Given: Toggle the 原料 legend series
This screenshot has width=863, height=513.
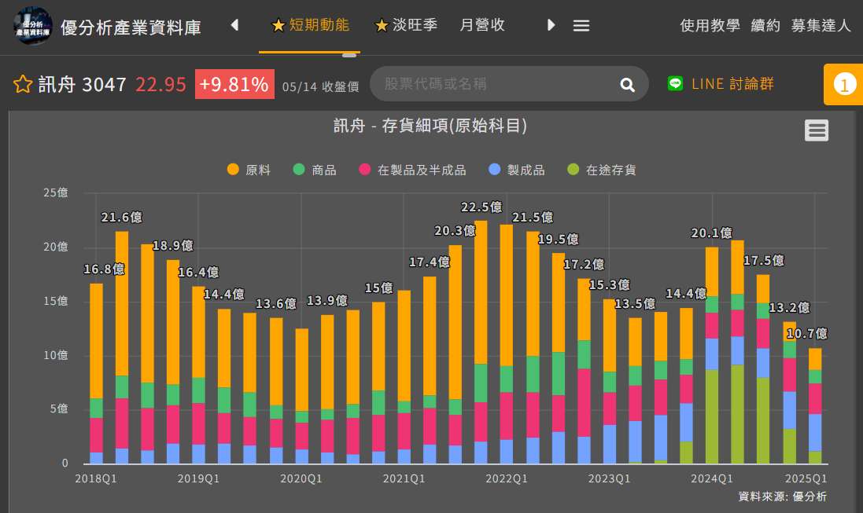Looking at the screenshot, I should click(x=249, y=170).
